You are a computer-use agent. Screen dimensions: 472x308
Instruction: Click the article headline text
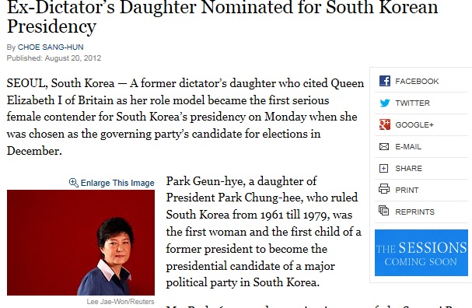[222, 17]
